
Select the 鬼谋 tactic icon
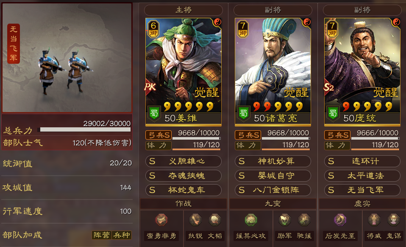[x=394, y=220]
